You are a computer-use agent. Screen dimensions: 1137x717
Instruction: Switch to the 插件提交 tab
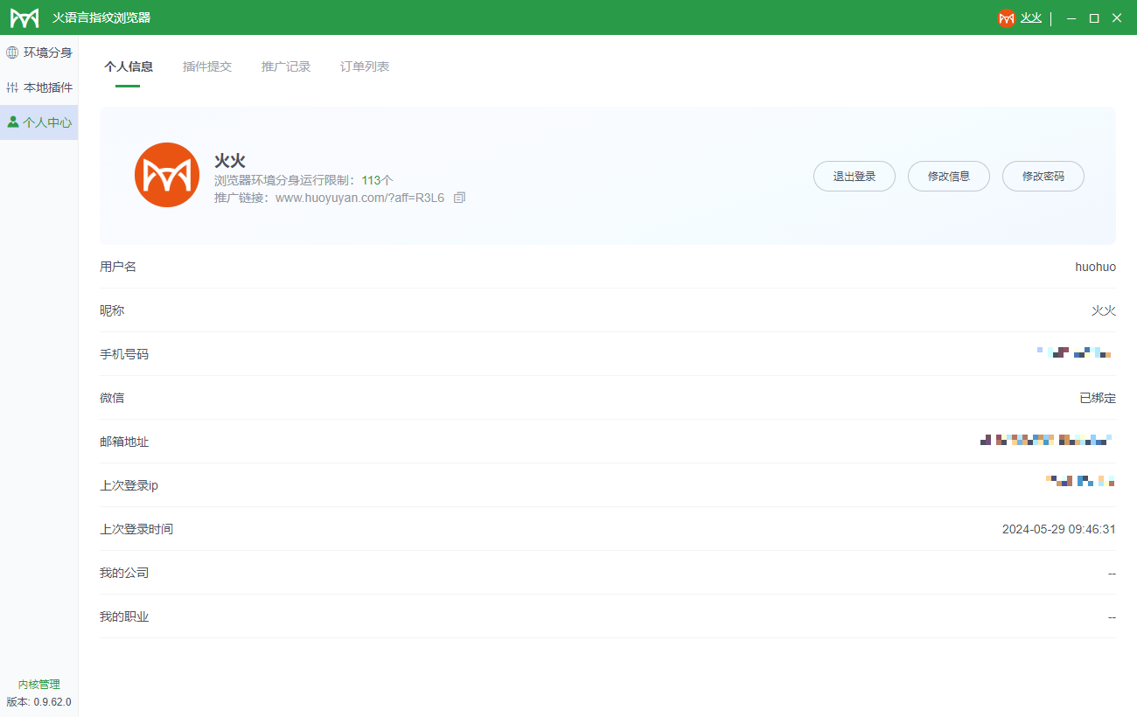(x=207, y=66)
